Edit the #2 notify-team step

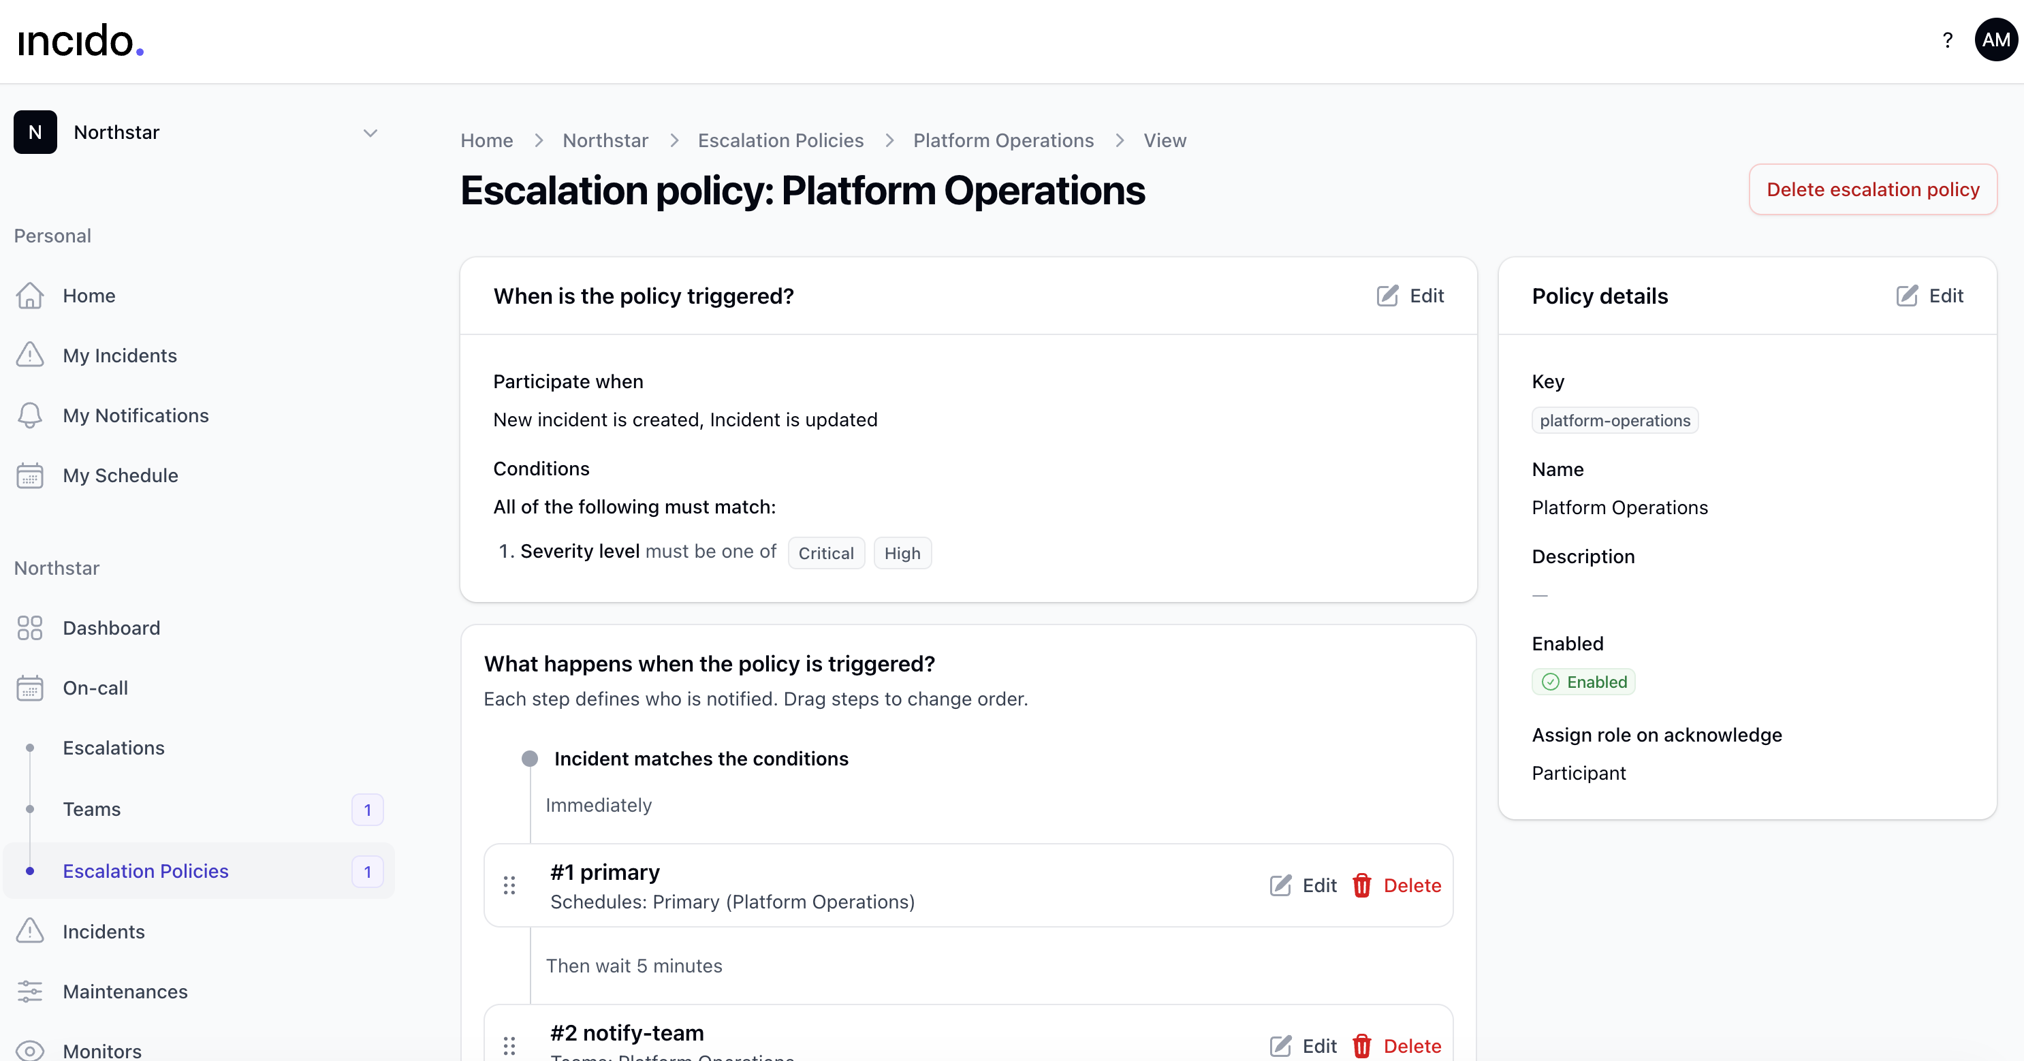1303,1046
